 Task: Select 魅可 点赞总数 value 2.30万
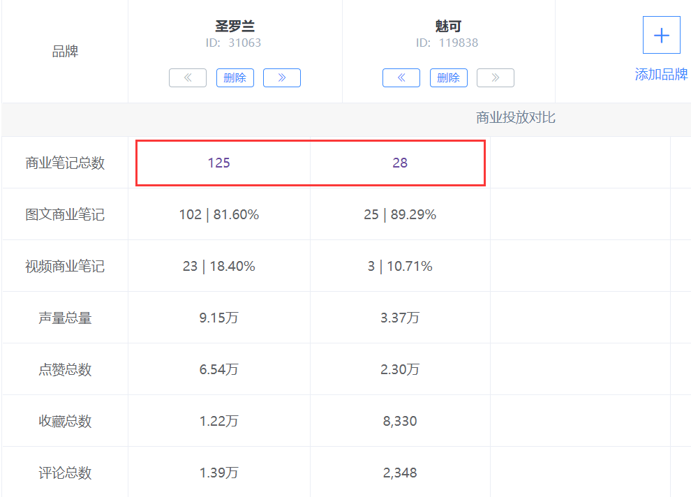400,369
